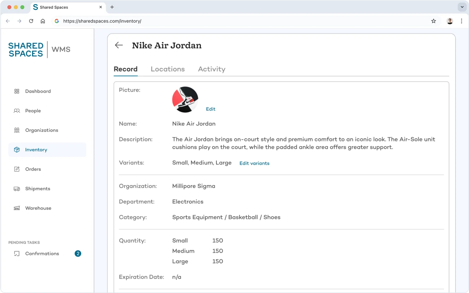Click Edit link next to picture
This screenshot has width=469, height=293.
click(x=211, y=109)
